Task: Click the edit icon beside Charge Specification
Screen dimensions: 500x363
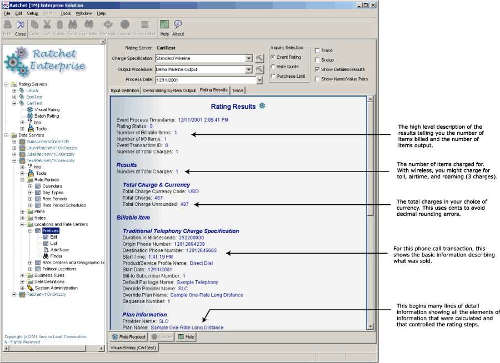Action: coord(259,58)
